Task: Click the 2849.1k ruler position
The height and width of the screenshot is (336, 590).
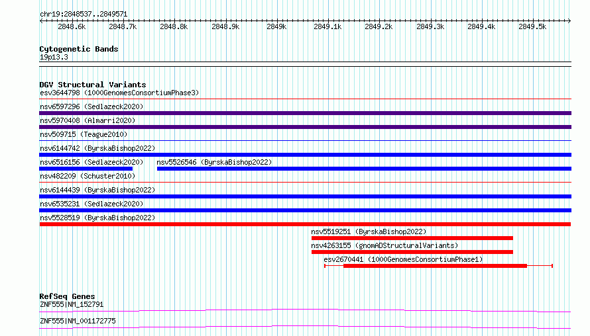Action: [327, 26]
